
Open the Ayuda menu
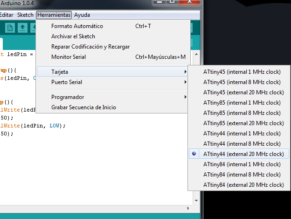82,15
